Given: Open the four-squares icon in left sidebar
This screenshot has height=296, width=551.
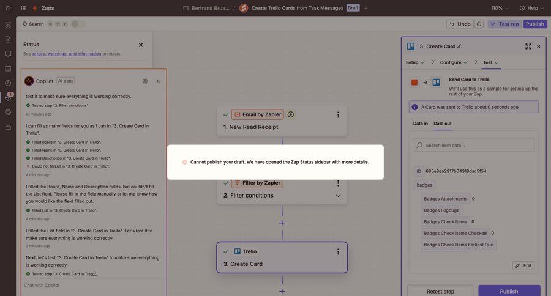Looking at the screenshot, I should [8, 24].
